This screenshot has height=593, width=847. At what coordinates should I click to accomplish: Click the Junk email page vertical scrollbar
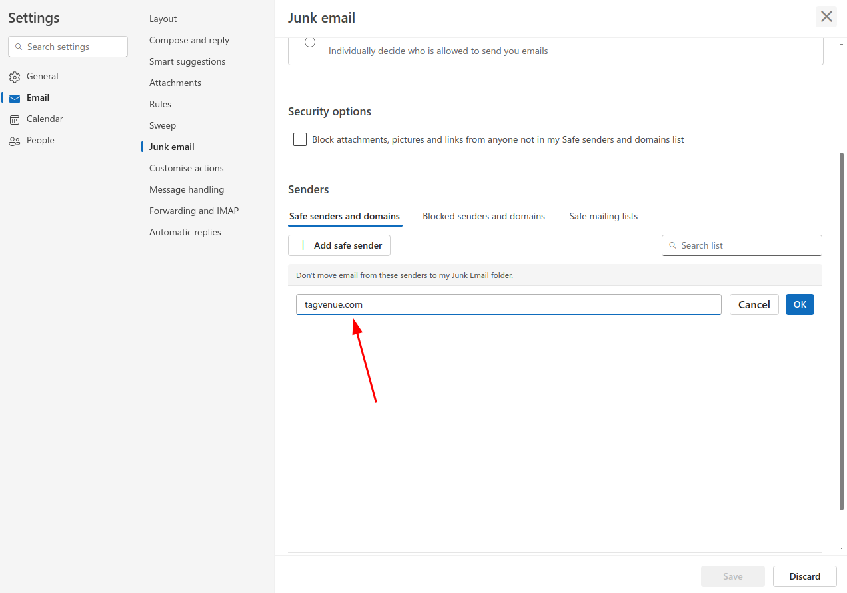(842, 331)
